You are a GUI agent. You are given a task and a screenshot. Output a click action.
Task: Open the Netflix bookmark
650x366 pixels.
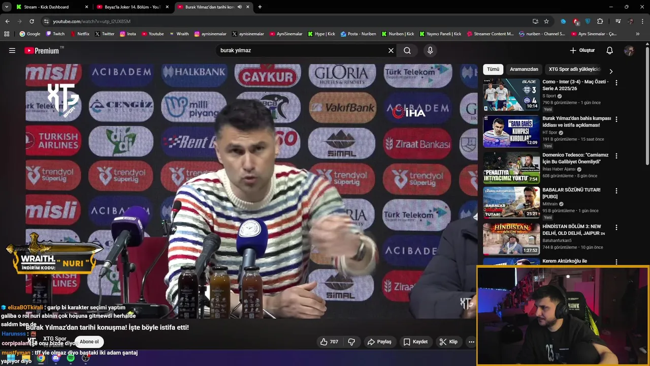click(x=80, y=34)
